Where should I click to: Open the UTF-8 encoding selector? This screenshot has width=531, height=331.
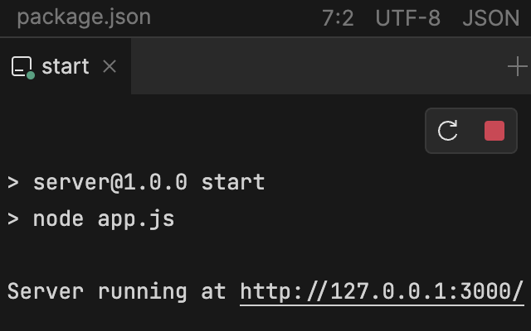[407, 17]
